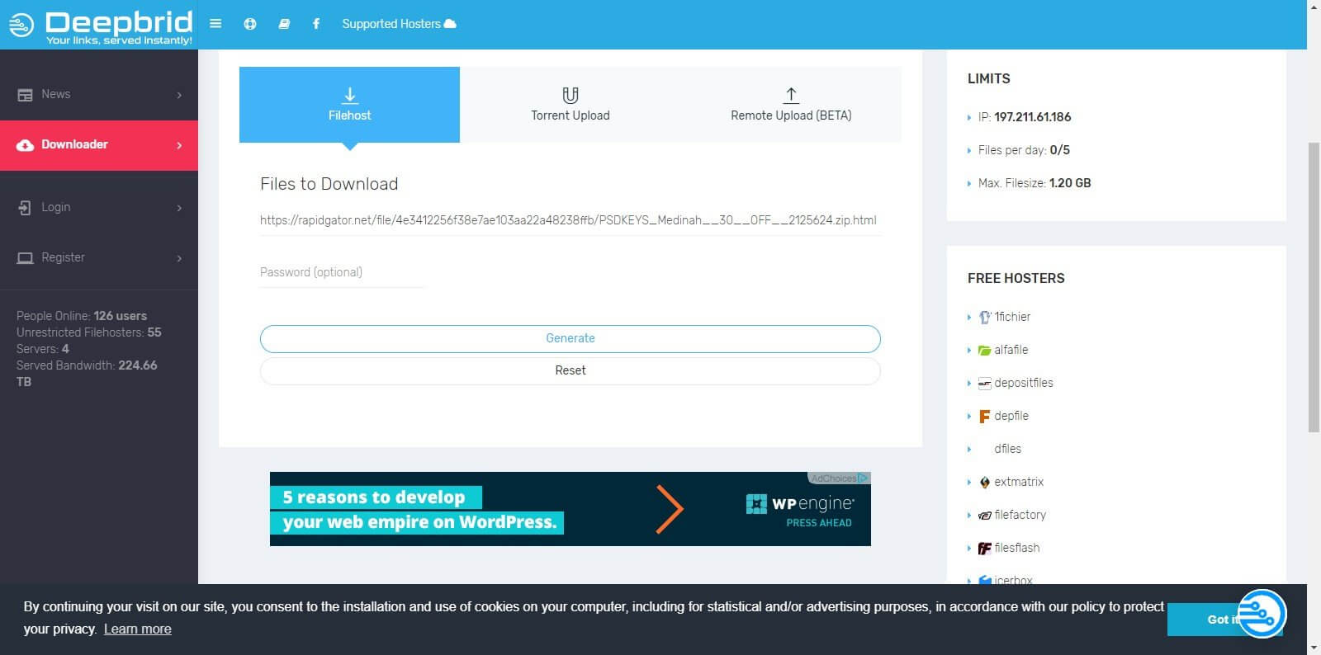Click the floating Deepbrid chat bubble icon
The height and width of the screenshot is (655, 1321).
click(1262, 614)
